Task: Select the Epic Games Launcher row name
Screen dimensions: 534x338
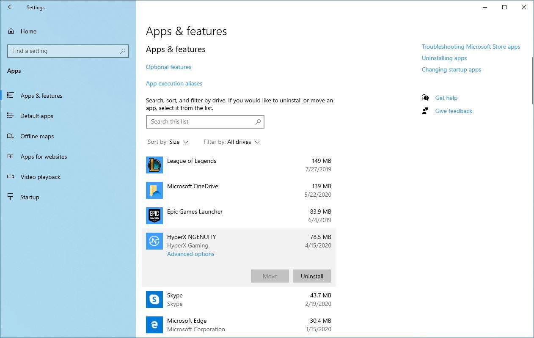Action: tap(195, 212)
